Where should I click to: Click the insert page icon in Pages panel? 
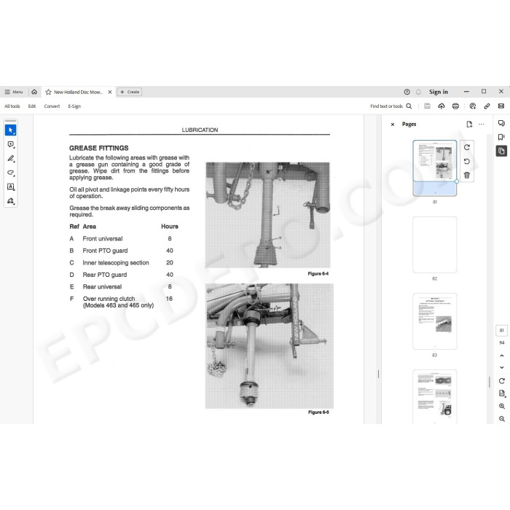pos(469,125)
